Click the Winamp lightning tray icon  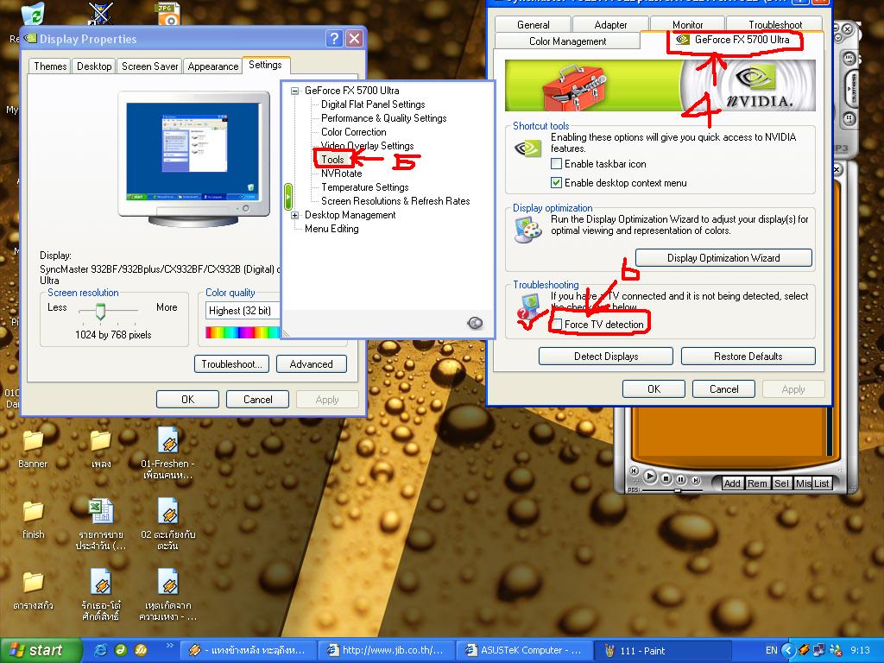pos(805,651)
